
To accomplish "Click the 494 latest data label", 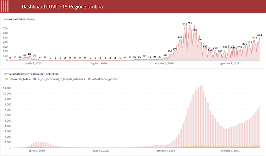I will (x=259, y=35).
